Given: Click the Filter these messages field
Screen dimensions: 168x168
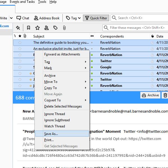Looking at the screenshot, I should [x=134, y=28].
